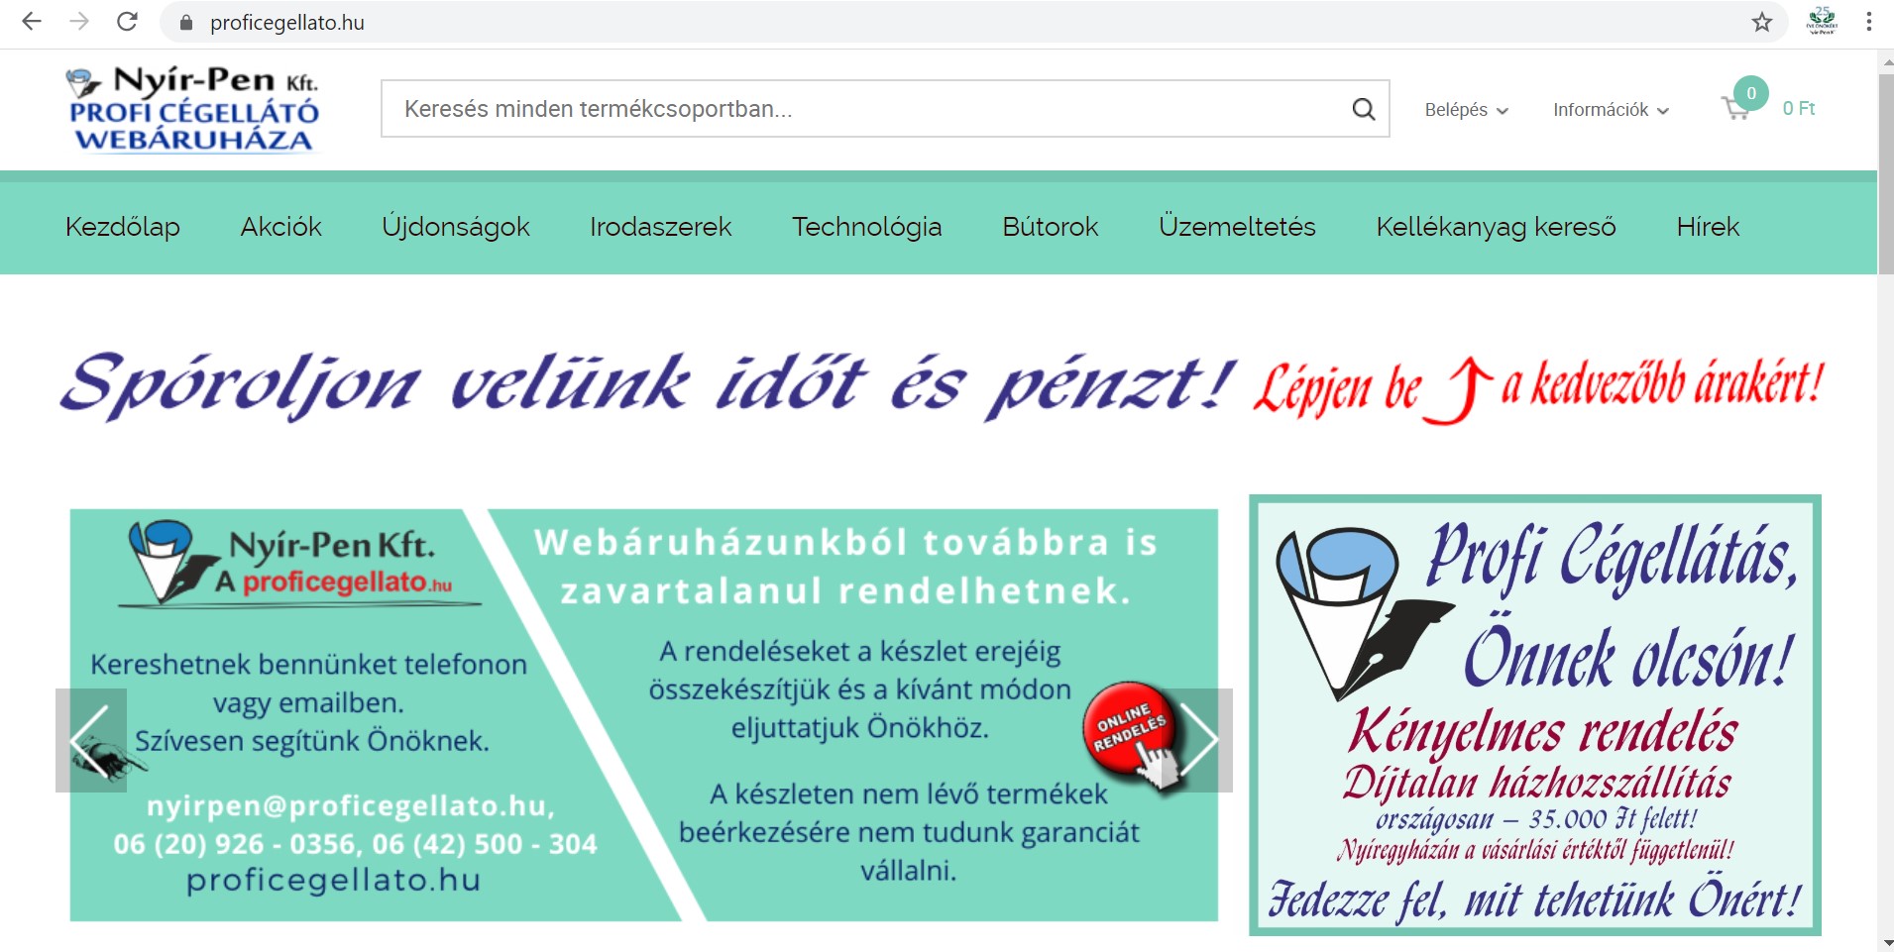
Task: Click the Nyír-Pen Kft. site logo
Action: [x=193, y=110]
